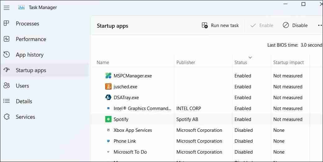This screenshot has width=323, height=162.
Task: Maximize the Task Manager window
Action: (x=303, y=4)
